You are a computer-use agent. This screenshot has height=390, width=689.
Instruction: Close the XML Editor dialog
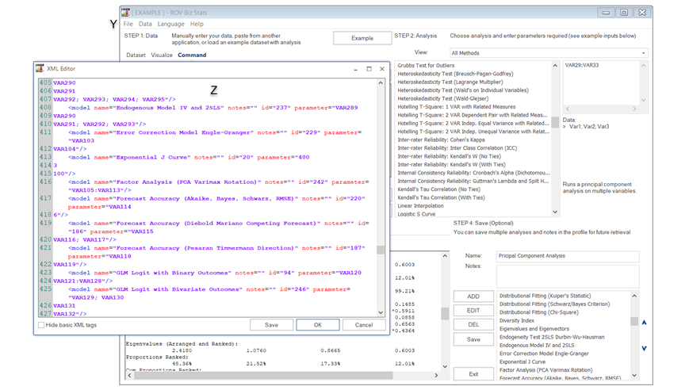click(x=382, y=68)
